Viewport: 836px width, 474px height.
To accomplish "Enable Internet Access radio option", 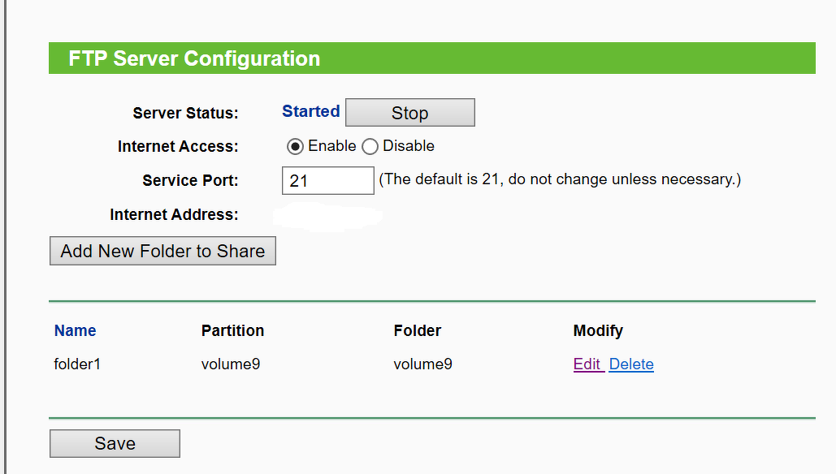I will 295,147.
